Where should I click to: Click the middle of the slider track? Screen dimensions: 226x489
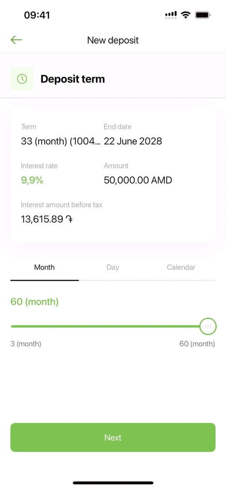pos(109,326)
